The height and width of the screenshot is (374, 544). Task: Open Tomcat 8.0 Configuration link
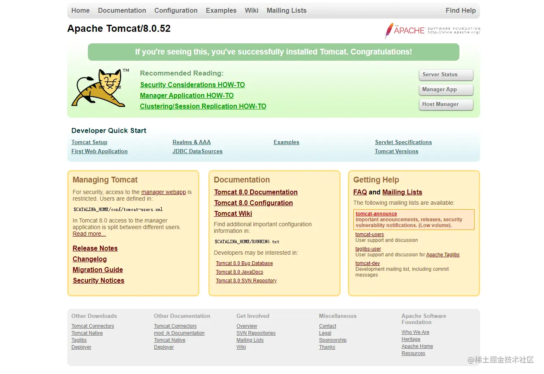tap(253, 203)
